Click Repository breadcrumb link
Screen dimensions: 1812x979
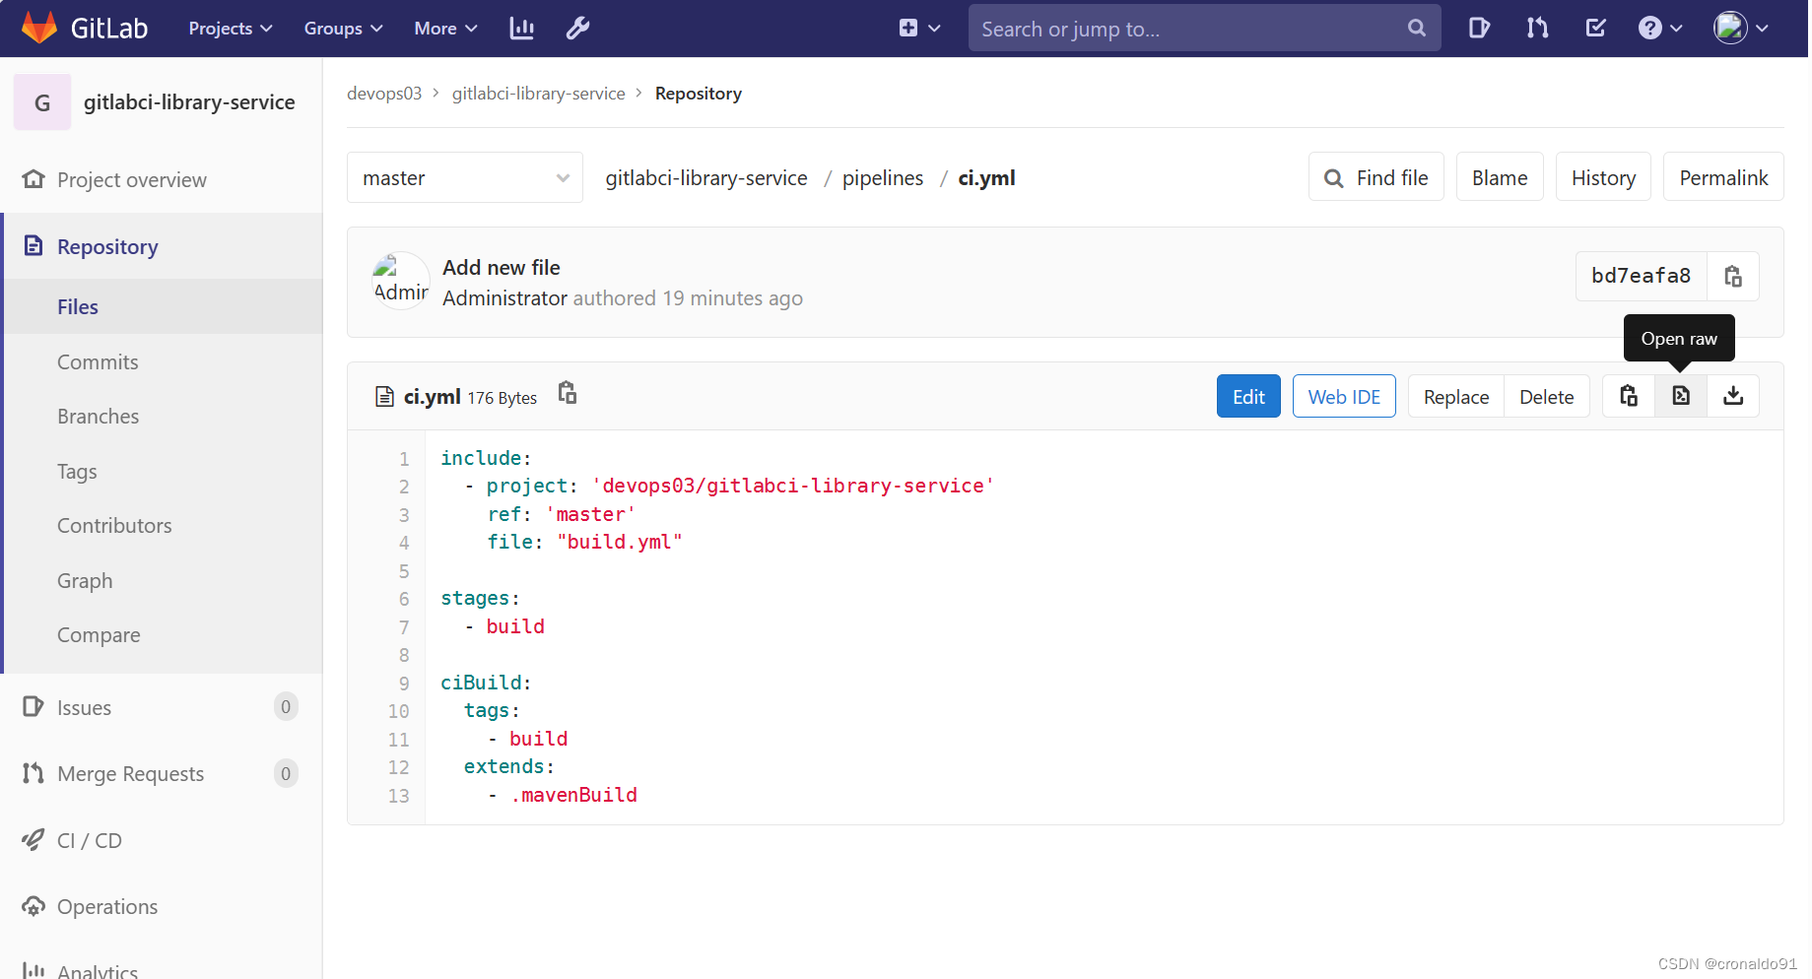pyautogui.click(x=699, y=94)
